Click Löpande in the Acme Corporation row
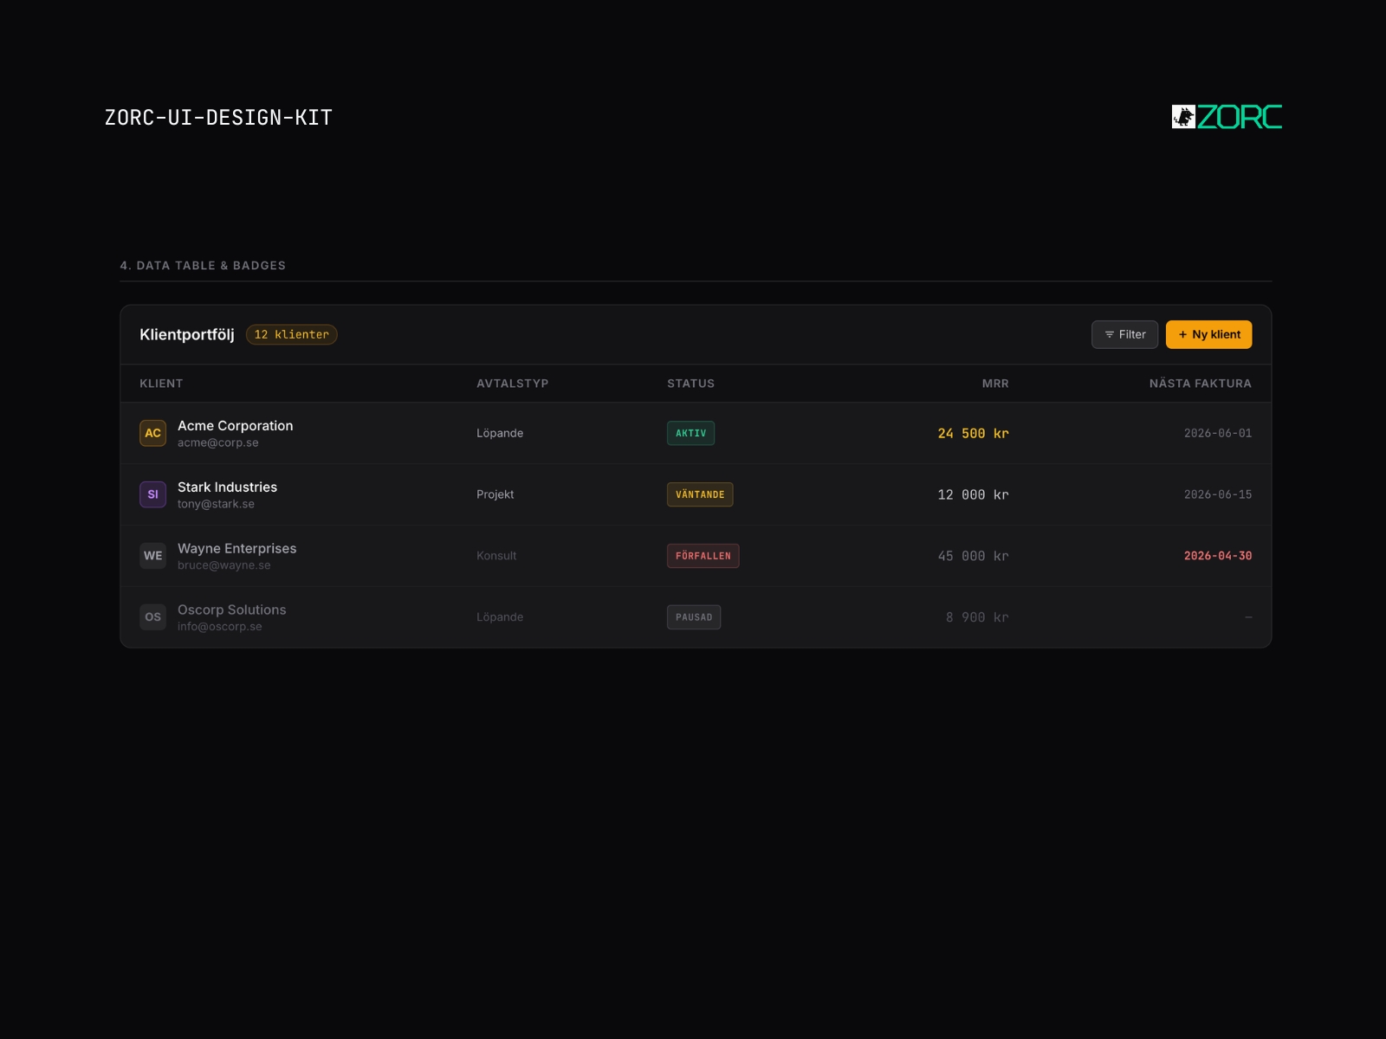The image size is (1386, 1039). [500, 433]
